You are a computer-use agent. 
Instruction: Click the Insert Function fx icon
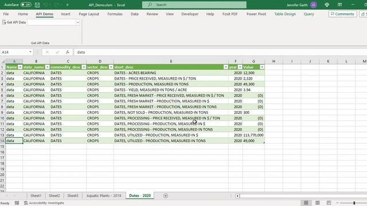(68, 52)
